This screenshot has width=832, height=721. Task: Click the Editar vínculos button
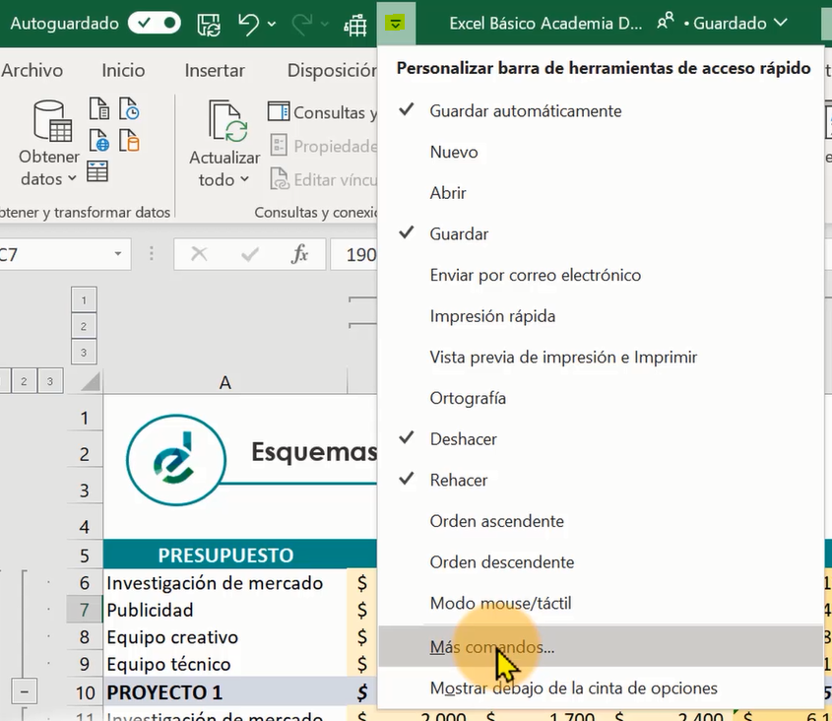point(324,179)
